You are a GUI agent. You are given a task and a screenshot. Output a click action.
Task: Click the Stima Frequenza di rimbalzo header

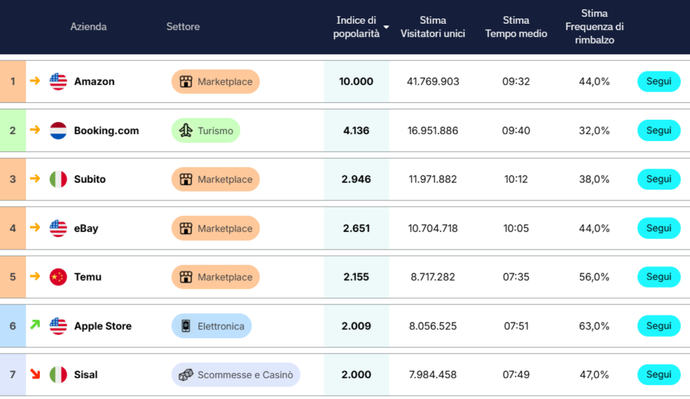pos(594,27)
